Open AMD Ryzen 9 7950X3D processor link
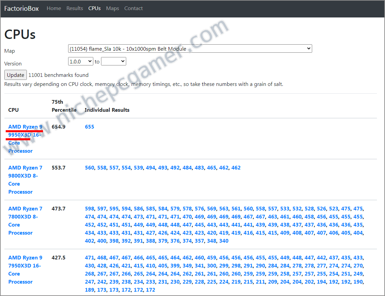Screen dimensions: 385x296 [25, 270]
